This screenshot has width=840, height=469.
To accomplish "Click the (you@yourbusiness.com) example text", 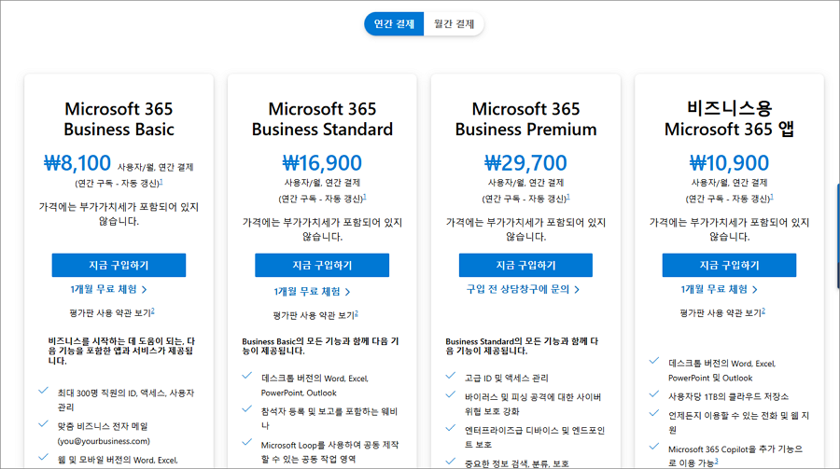I will (104, 441).
